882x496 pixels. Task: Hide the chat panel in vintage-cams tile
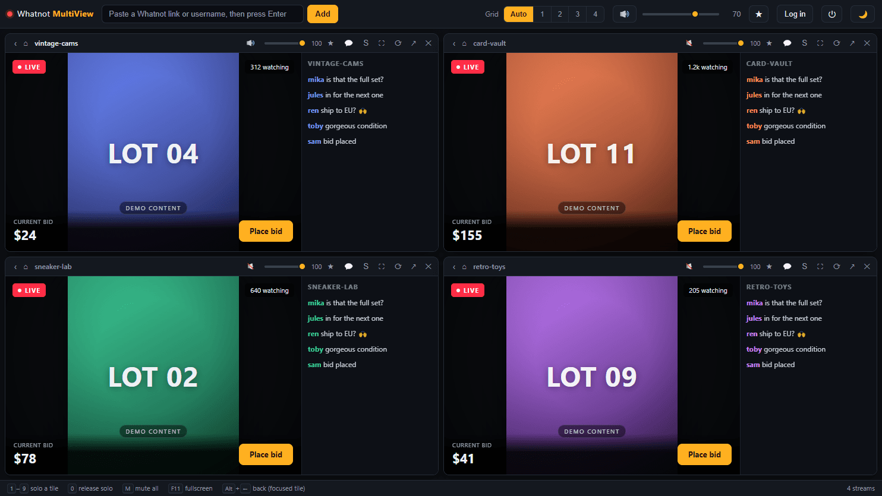pos(349,43)
